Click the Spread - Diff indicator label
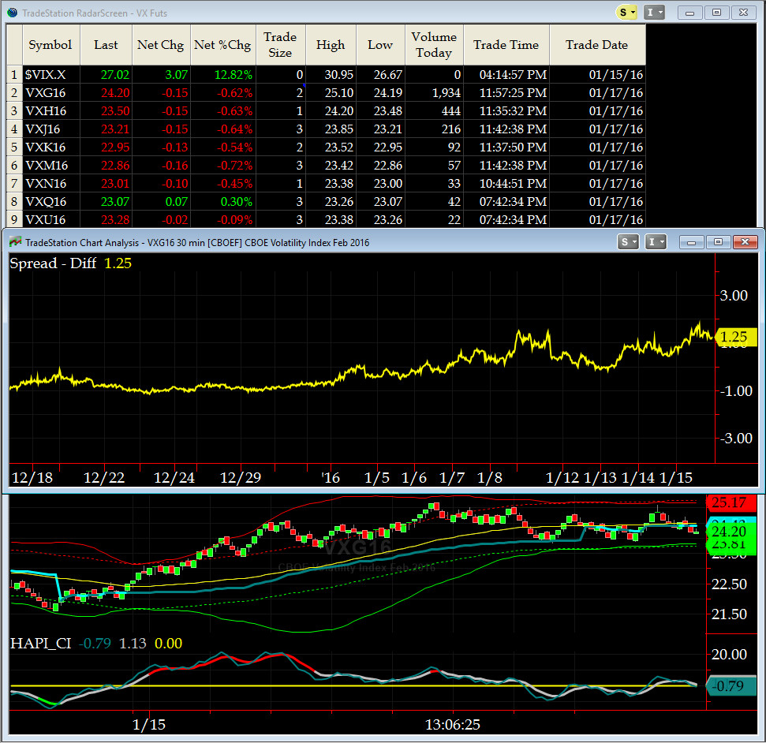This screenshot has width=766, height=743. pos(53,263)
